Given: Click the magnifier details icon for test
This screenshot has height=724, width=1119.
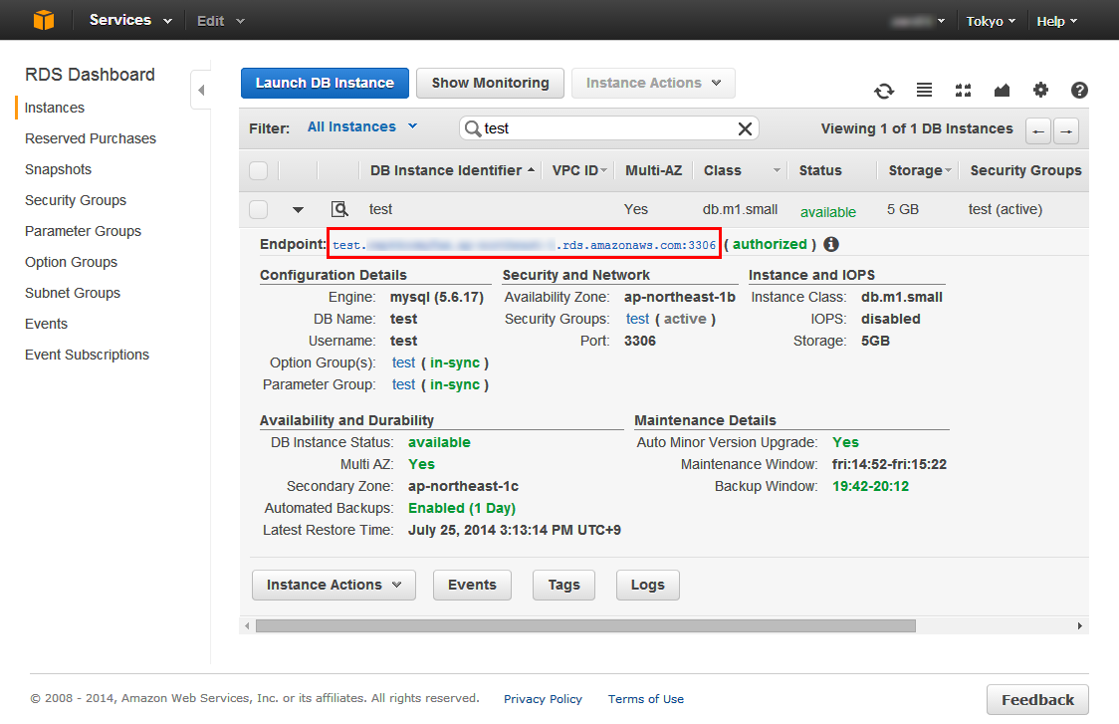Looking at the screenshot, I should click(339, 209).
